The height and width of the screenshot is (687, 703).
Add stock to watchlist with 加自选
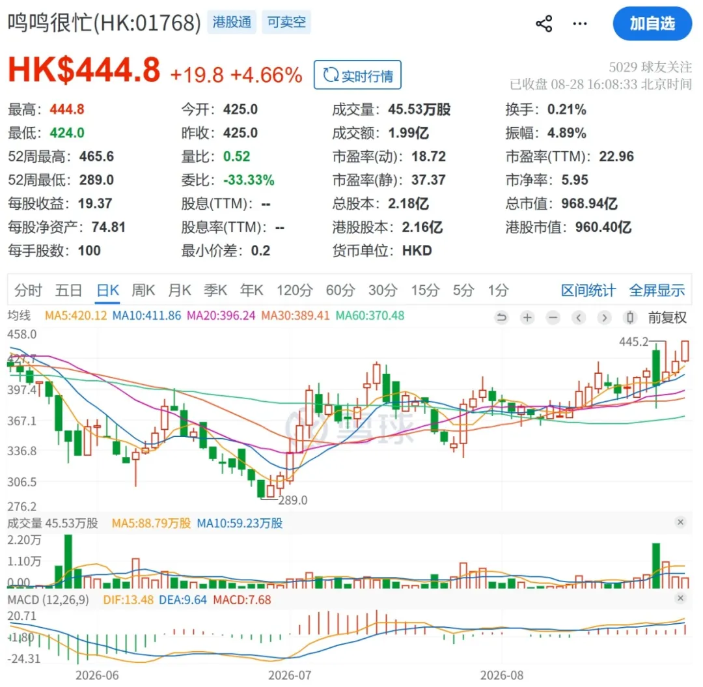point(652,23)
